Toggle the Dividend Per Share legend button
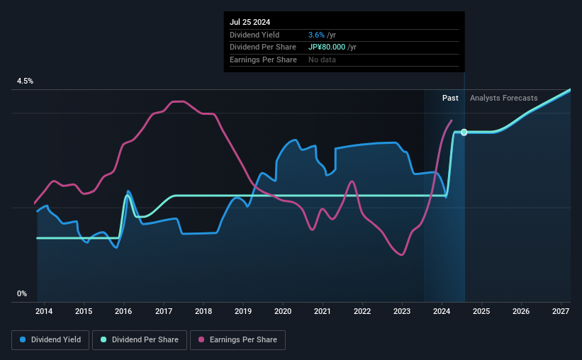This screenshot has width=582, height=360. (140, 340)
